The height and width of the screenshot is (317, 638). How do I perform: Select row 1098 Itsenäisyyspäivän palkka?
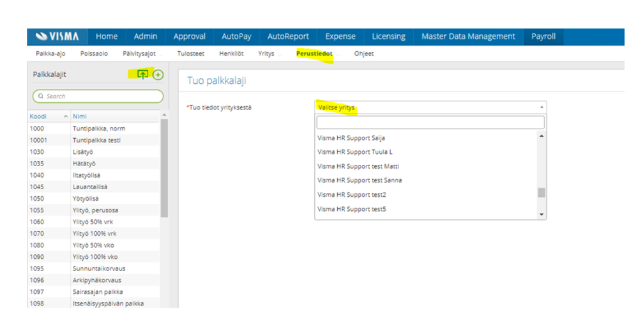tap(94, 304)
